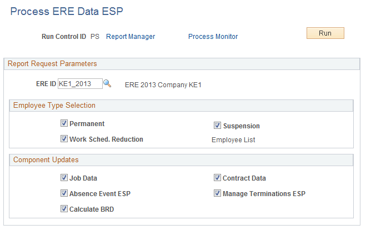Image resolution: width=366 pixels, height=230 pixels.
Task: Uncheck Manage Terminations ESP
Action: (218, 194)
